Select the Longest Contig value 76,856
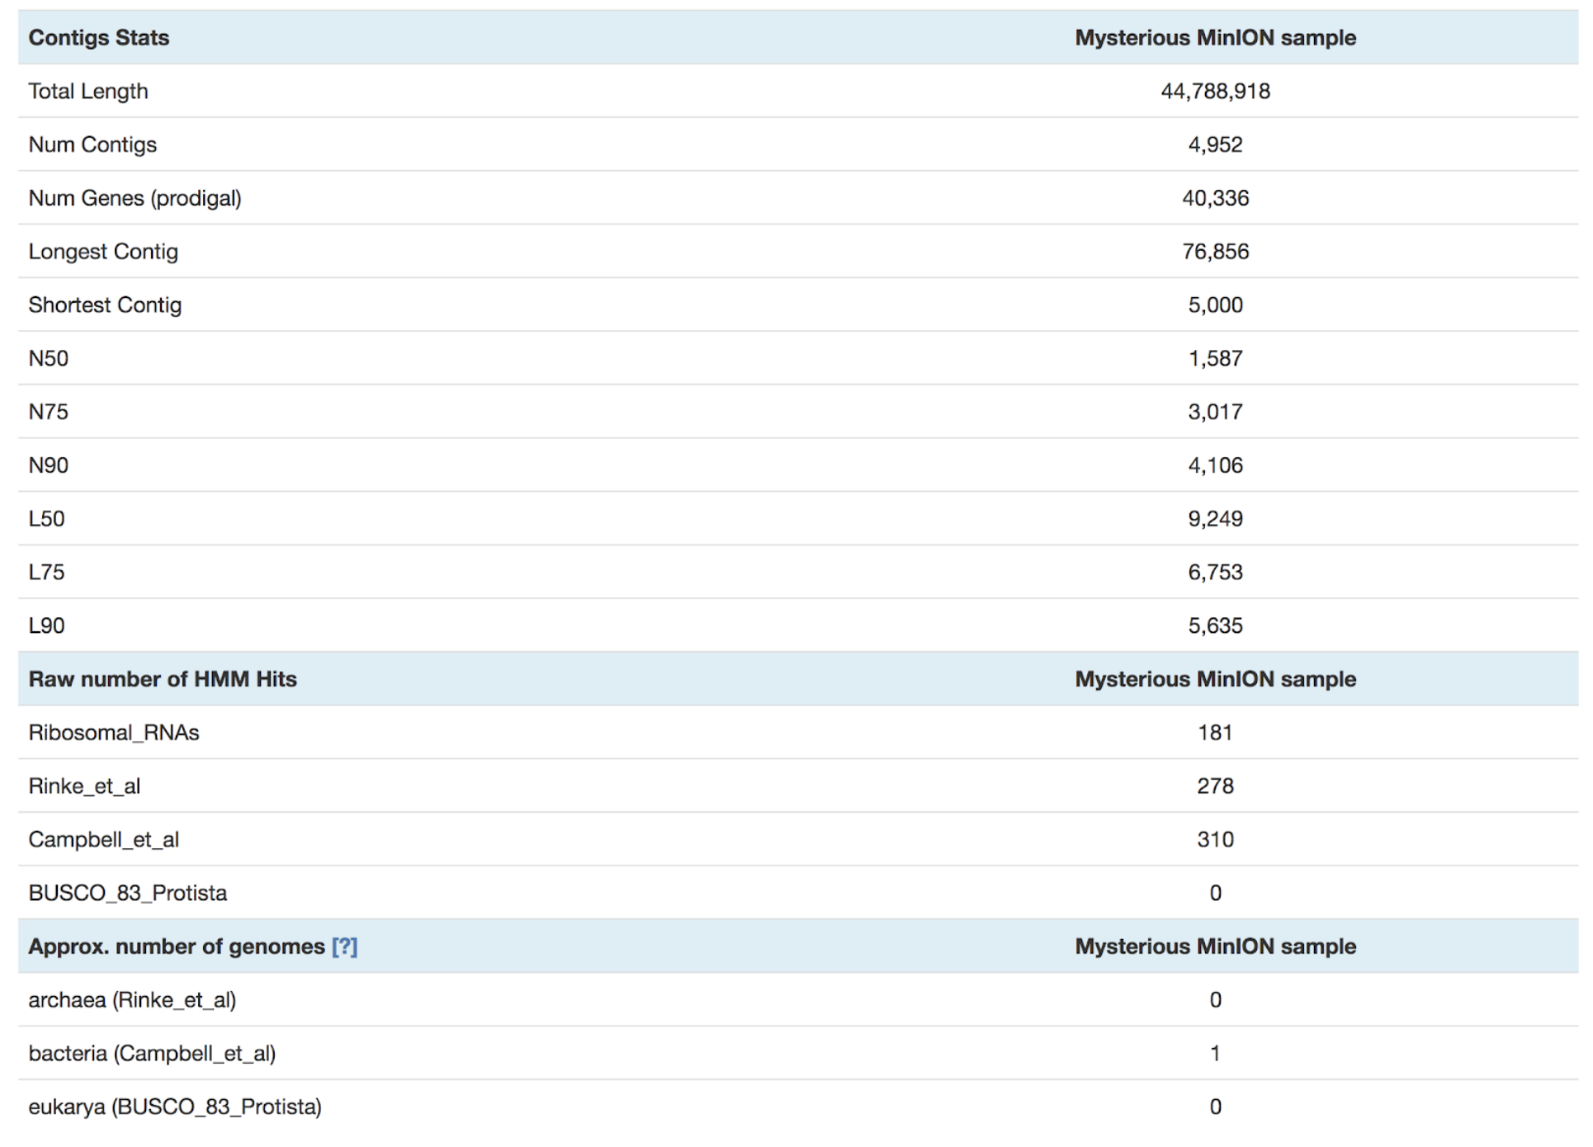The width and height of the screenshot is (1593, 1147). pos(1214,252)
